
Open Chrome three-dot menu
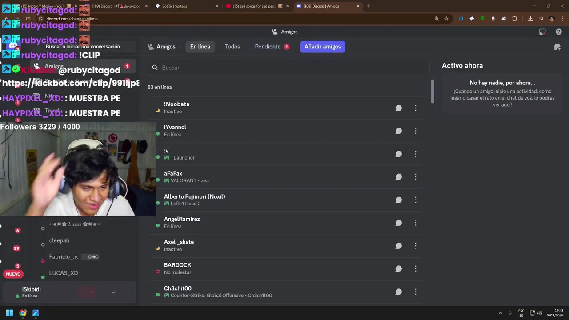point(561,19)
